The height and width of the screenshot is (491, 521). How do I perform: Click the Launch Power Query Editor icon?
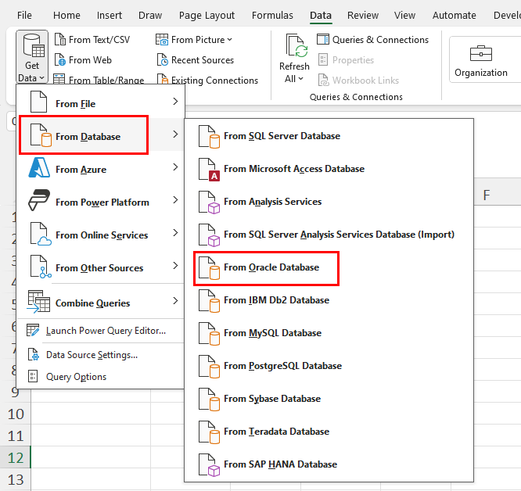point(33,330)
